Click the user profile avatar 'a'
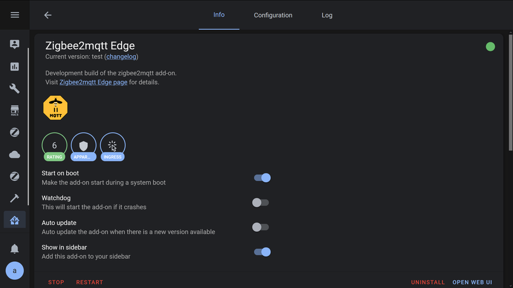Screen dimensions: 513x288 coord(15,271)
